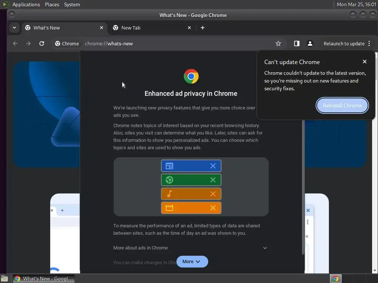Click the browser back arrow

click(15, 43)
